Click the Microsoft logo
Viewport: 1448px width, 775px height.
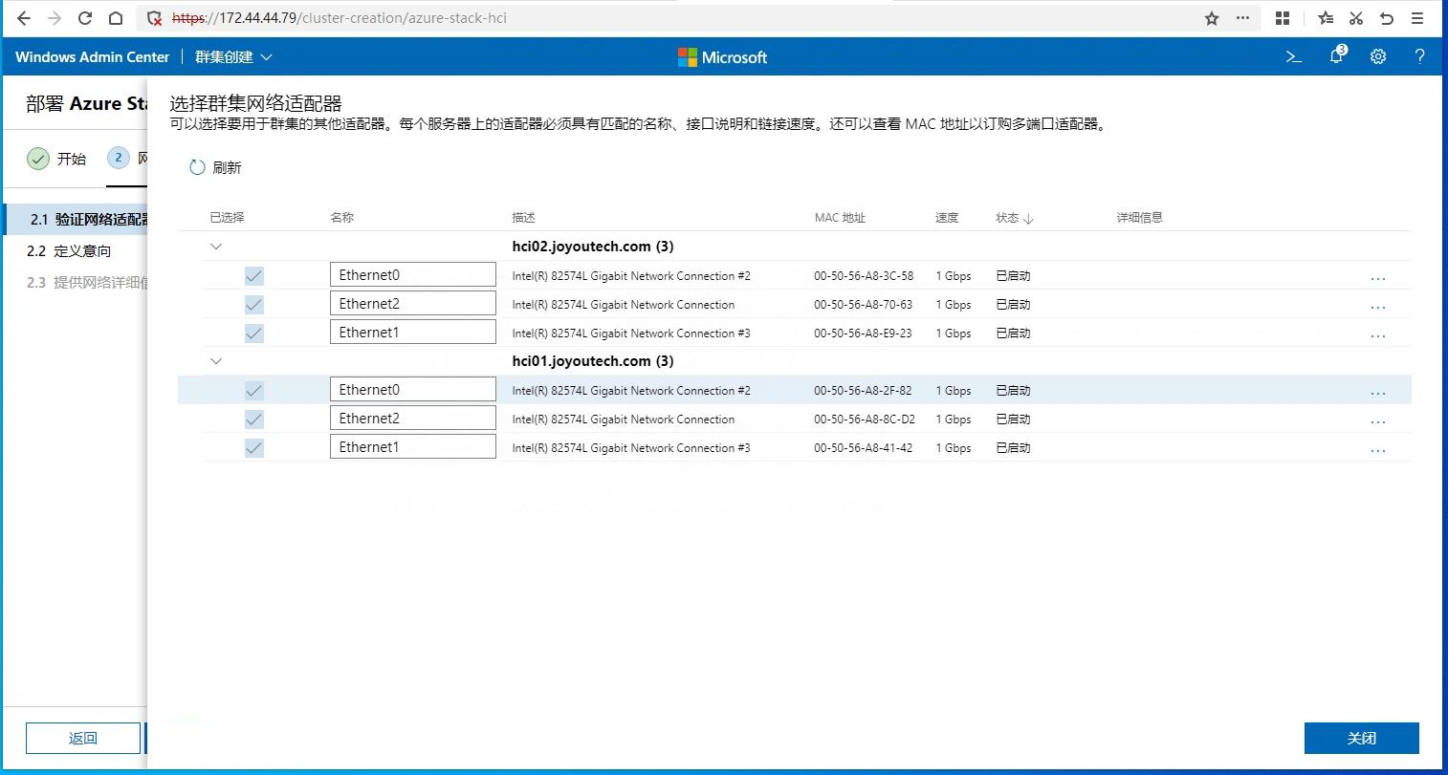point(722,57)
